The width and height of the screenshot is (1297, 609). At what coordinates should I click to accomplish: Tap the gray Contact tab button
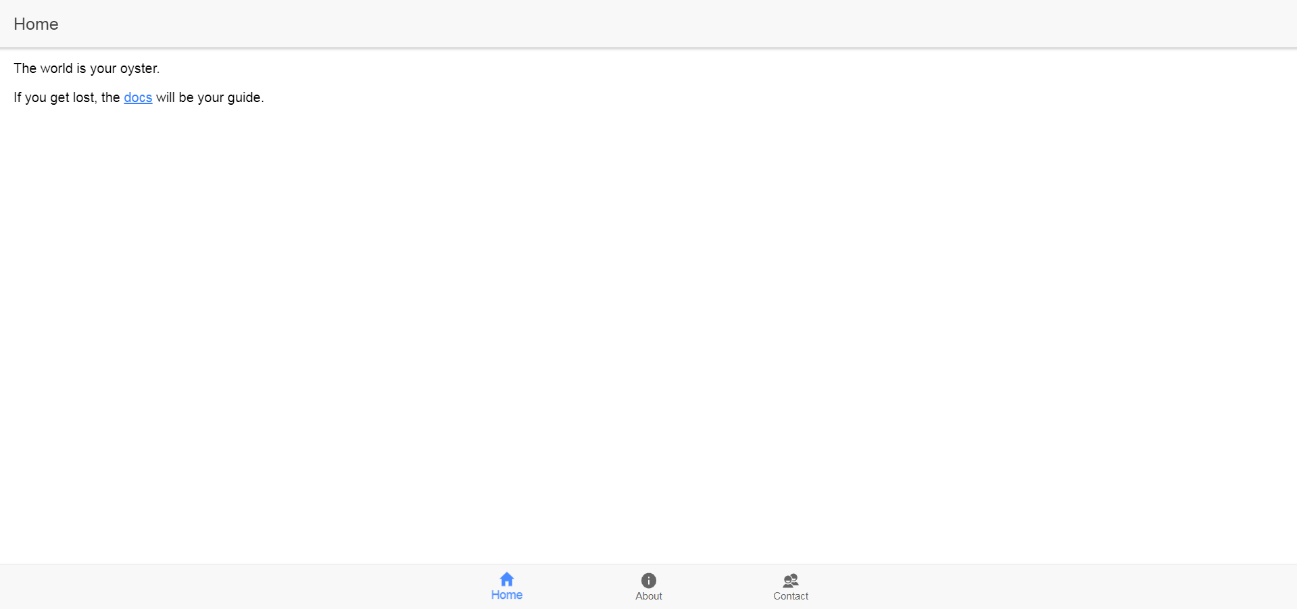pos(791,587)
